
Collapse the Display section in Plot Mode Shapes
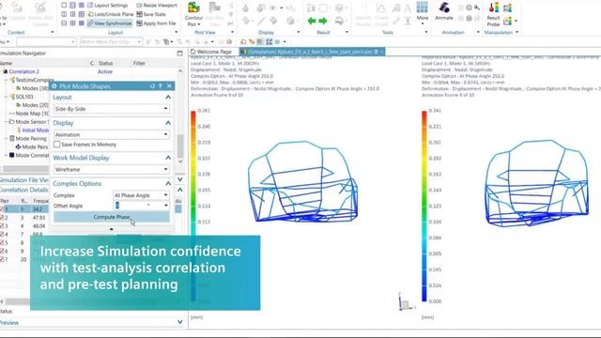(x=168, y=123)
